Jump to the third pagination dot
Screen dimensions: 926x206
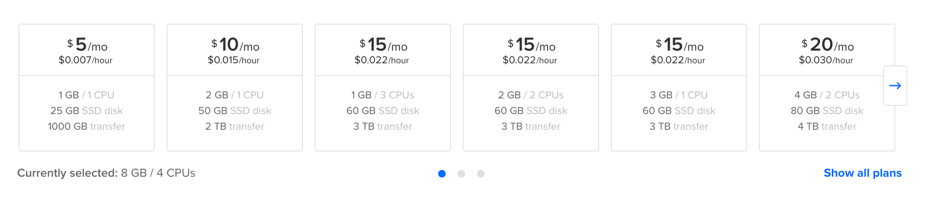pyautogui.click(x=481, y=174)
